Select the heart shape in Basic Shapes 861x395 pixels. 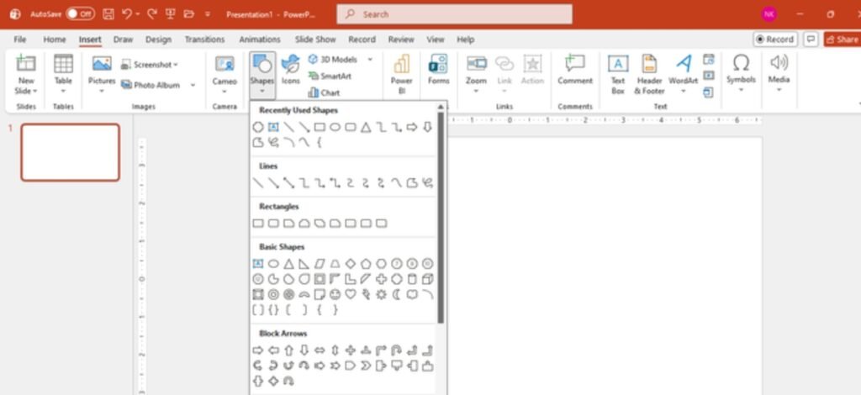(351, 295)
